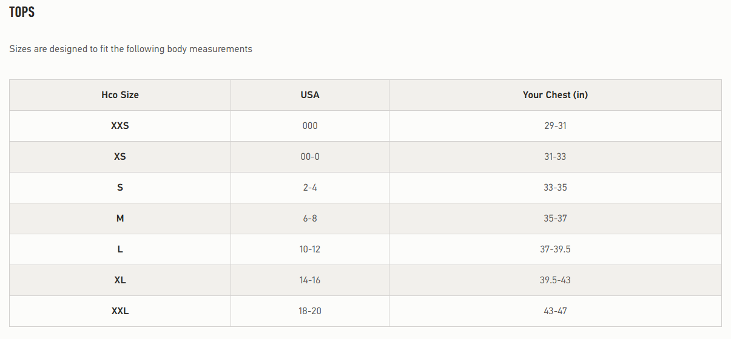This screenshot has width=731, height=339.
Task: Click USA size 00-0 cell
Action: [310, 157]
